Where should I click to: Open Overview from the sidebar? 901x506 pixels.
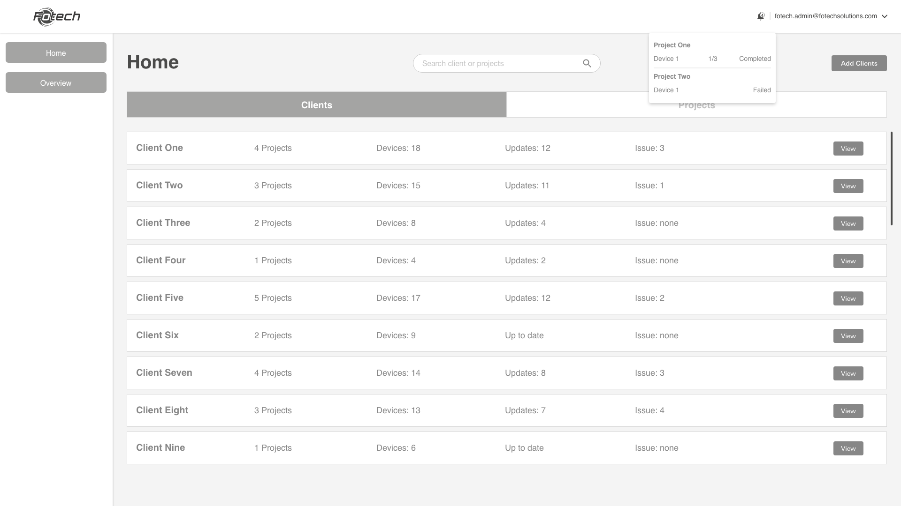coord(56,83)
